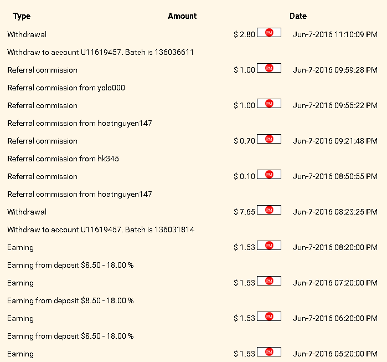
Task: Click the $7.65 withdrawal amount
Action: point(244,212)
